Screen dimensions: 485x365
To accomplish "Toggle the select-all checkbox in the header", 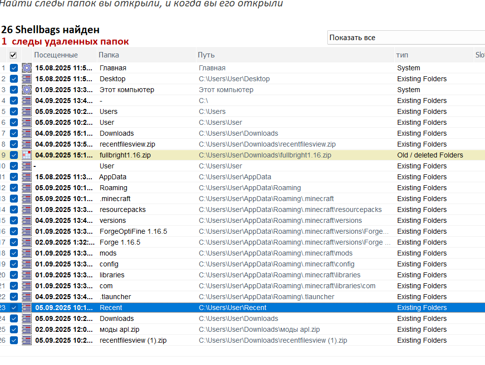I will (x=13, y=55).
